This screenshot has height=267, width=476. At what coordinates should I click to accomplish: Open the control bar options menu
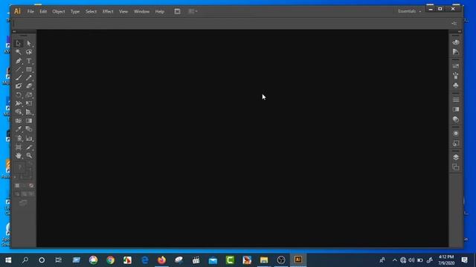(x=454, y=23)
